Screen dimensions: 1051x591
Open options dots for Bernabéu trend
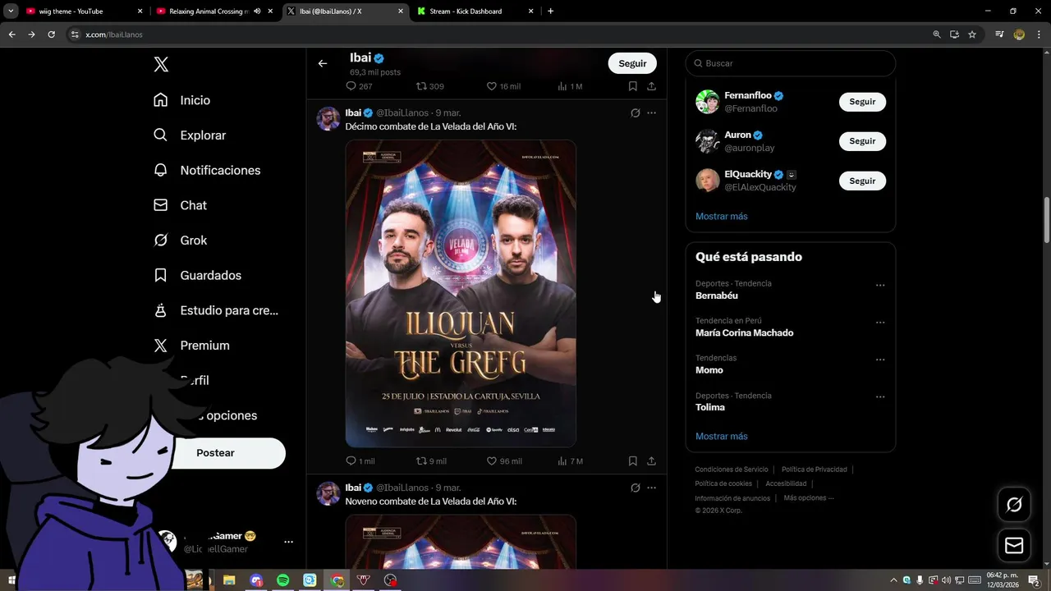click(x=880, y=286)
